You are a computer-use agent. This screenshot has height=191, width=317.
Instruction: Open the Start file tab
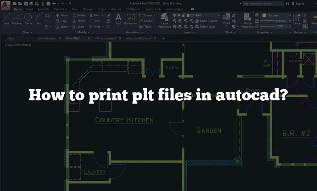coord(11,38)
